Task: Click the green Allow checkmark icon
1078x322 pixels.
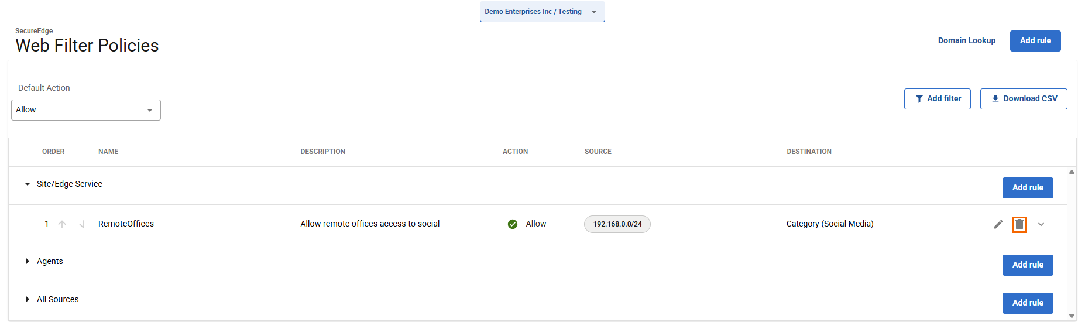Action: tap(513, 224)
